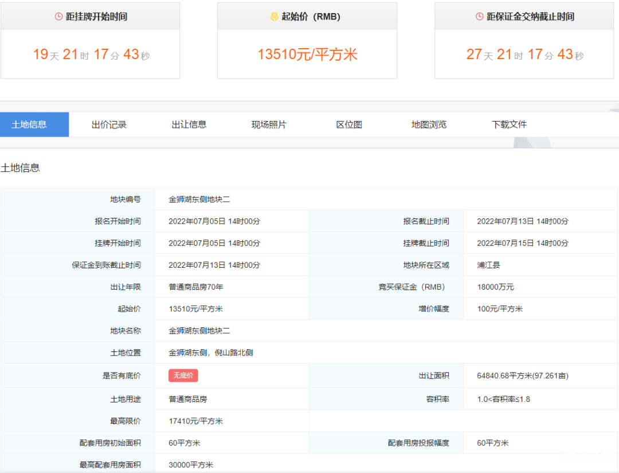
Task: Click the 地块所在区域 value 浦江县
Action: point(488,265)
